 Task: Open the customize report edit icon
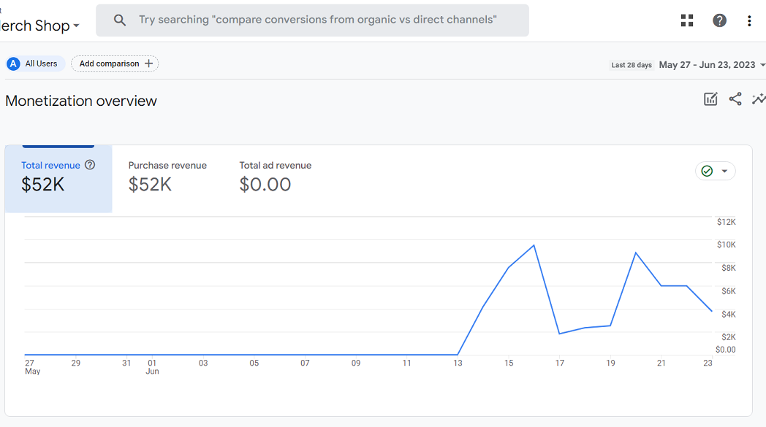point(710,99)
